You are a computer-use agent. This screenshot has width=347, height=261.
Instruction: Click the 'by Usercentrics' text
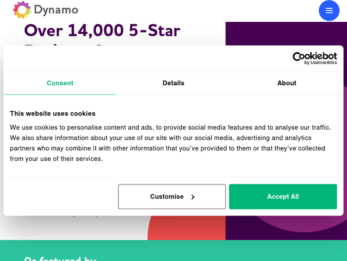[x=321, y=63]
